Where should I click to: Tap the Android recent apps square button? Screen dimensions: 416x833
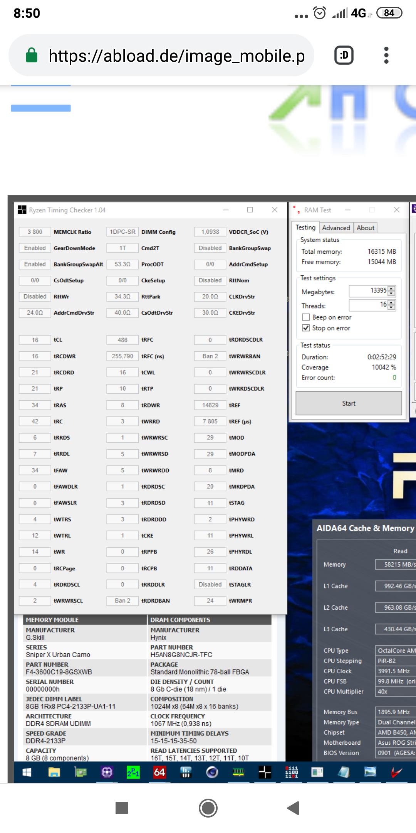click(x=122, y=808)
